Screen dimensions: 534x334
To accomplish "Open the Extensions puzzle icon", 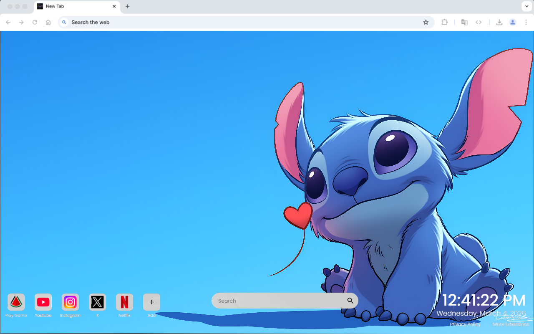I will tap(445, 22).
